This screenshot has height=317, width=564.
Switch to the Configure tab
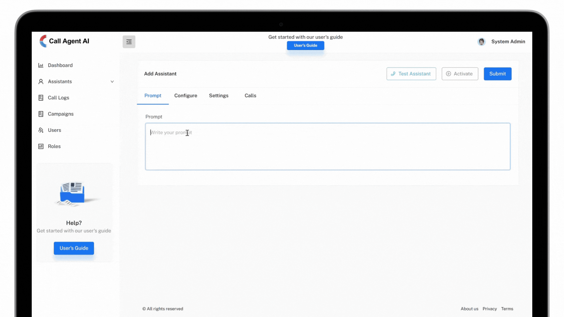pos(186,96)
